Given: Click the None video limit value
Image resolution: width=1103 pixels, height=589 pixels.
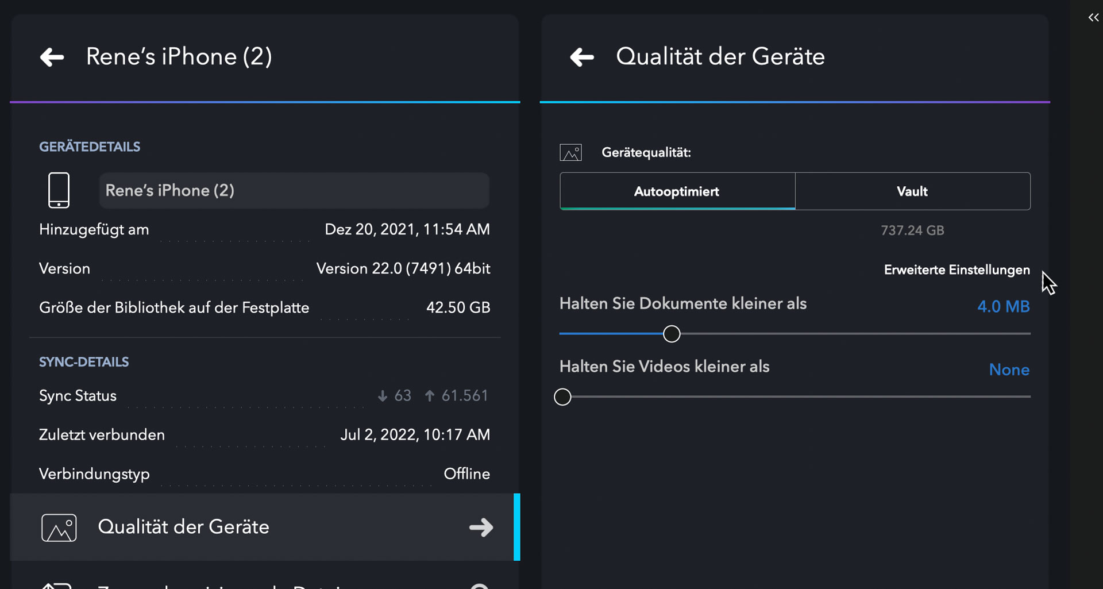Looking at the screenshot, I should (x=1009, y=370).
